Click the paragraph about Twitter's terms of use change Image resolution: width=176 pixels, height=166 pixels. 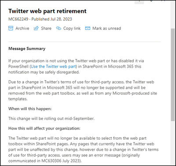point(83,90)
